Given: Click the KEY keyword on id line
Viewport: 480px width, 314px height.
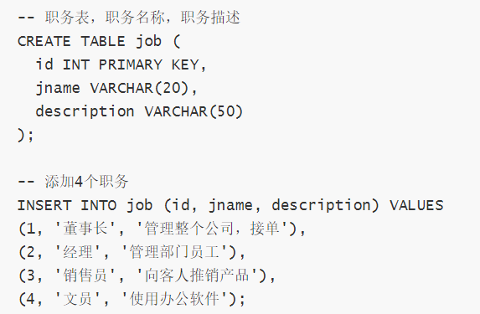Looking at the screenshot, I should (185, 64).
